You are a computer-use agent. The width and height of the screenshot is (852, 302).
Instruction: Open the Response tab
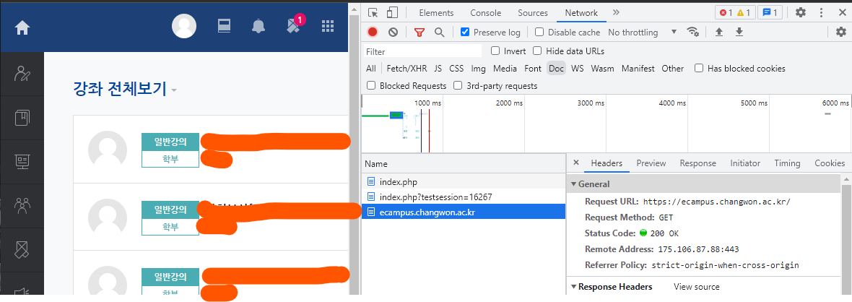click(697, 163)
